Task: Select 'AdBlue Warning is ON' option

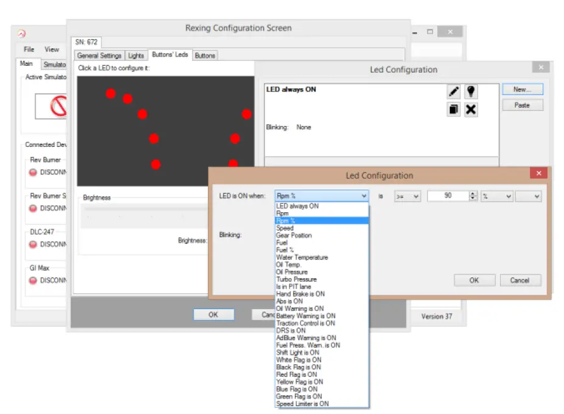Action: click(x=321, y=338)
